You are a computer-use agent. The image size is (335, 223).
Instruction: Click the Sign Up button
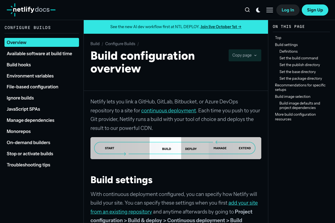(315, 10)
